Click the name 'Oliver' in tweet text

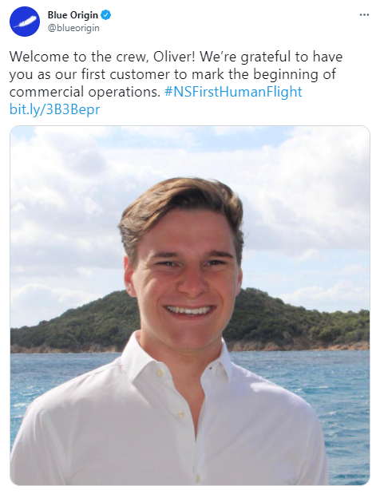pyautogui.click(x=174, y=57)
